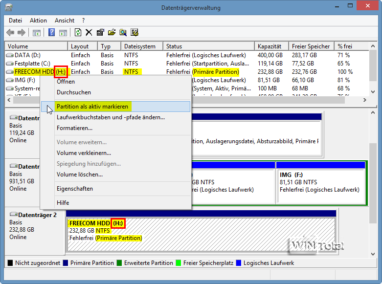Viewport: 382px width, 284px height.
Task: Open the Aktion menu
Action: point(38,21)
